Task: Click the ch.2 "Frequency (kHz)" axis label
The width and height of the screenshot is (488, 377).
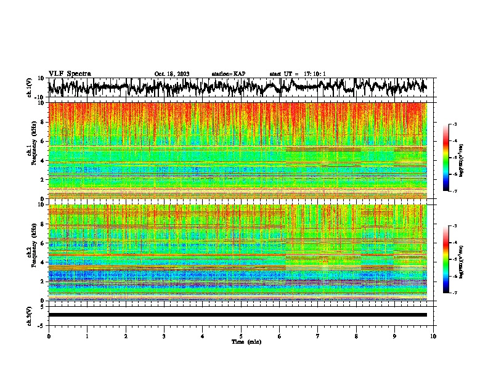Action: click(x=34, y=245)
